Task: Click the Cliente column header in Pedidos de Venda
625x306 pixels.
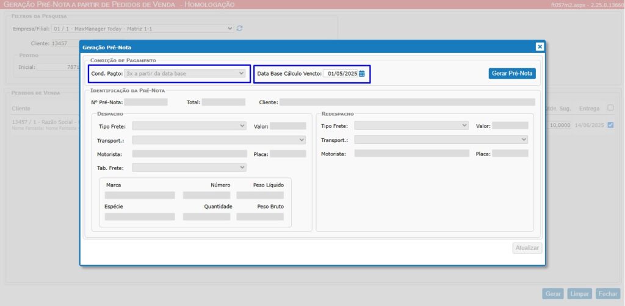Action: (21, 109)
